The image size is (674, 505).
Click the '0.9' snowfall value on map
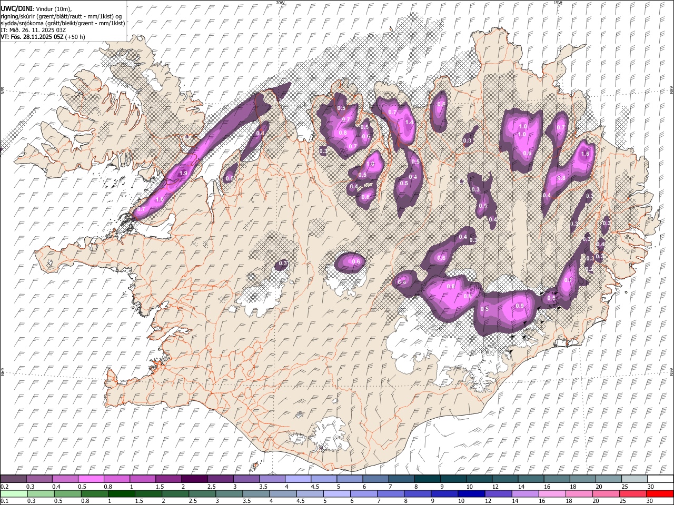[520, 306]
